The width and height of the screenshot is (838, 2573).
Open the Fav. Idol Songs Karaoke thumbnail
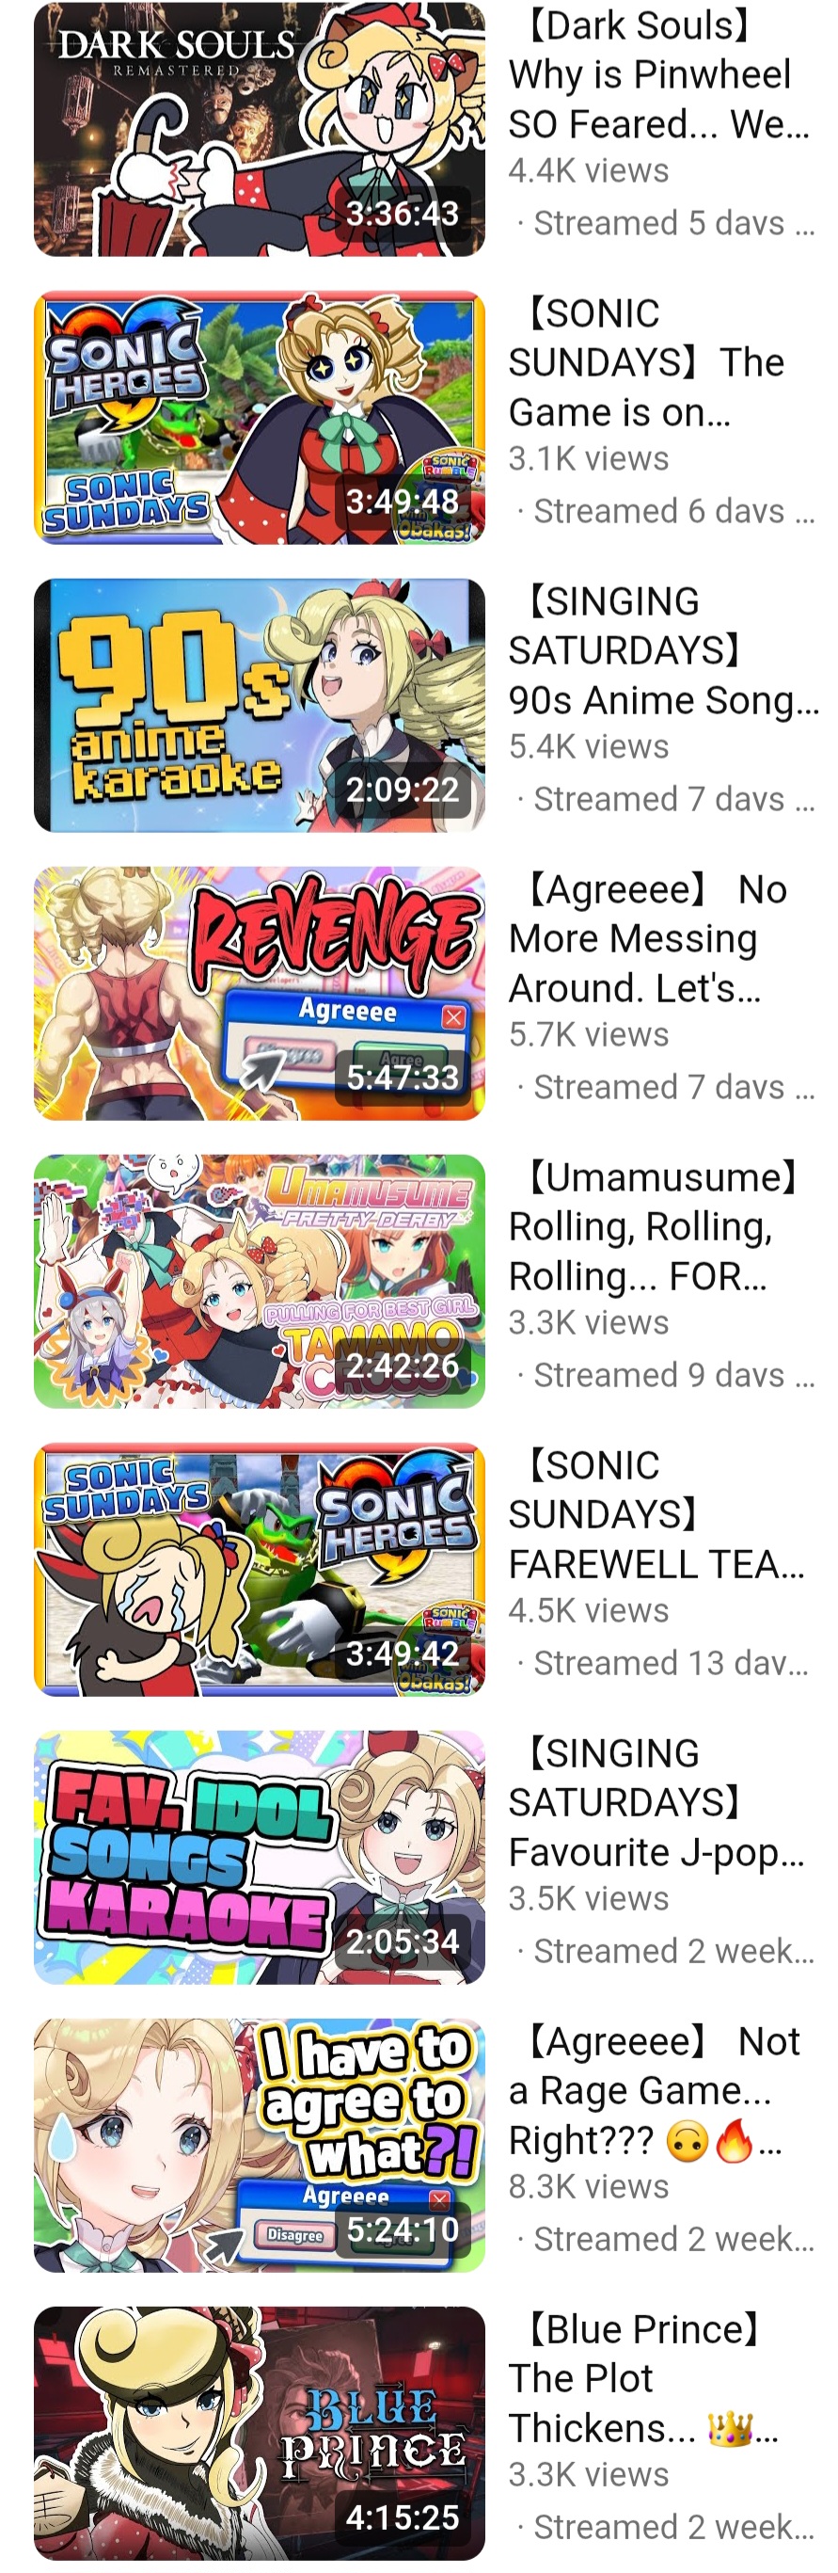(x=260, y=1857)
